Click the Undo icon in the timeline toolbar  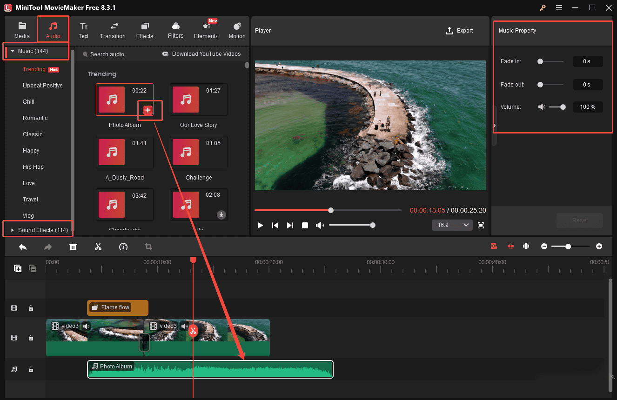[x=23, y=247]
